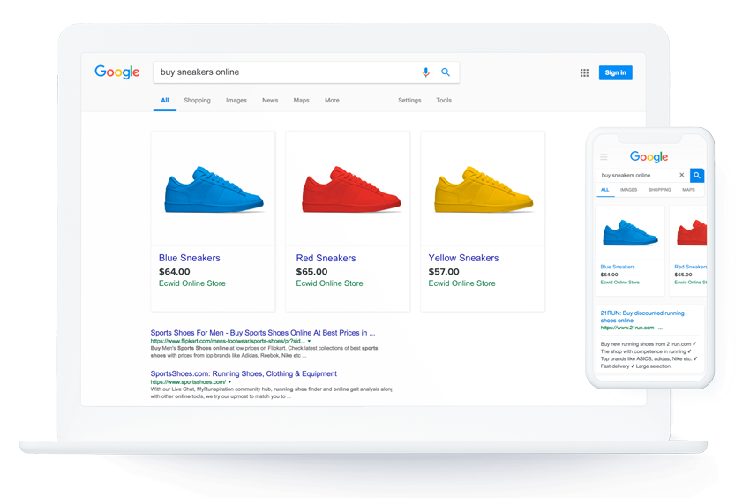Clear the phone search with X icon

(681, 175)
